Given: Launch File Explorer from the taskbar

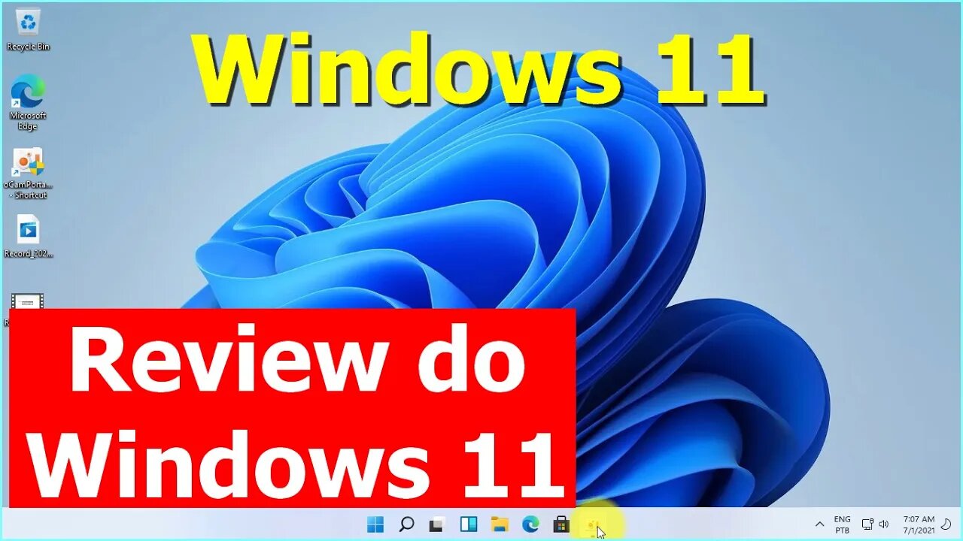Looking at the screenshot, I should (x=500, y=524).
